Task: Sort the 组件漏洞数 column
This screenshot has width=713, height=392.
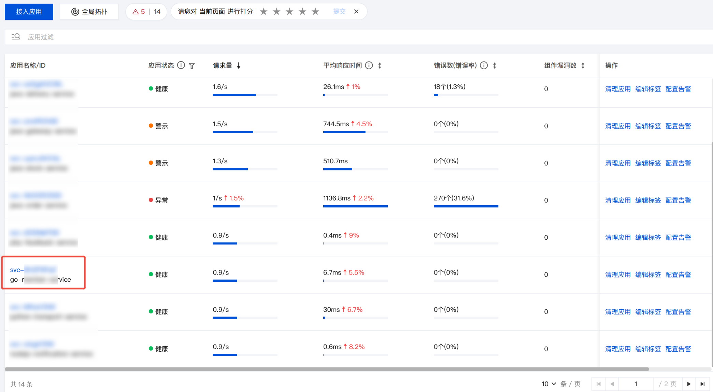Action: pos(583,66)
